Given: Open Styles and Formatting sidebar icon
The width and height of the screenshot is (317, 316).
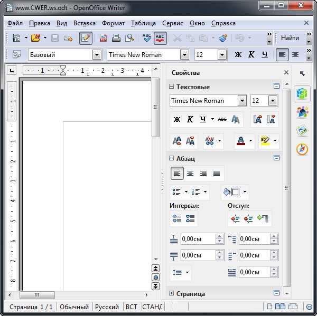Looking at the screenshot, I should click(302, 111).
